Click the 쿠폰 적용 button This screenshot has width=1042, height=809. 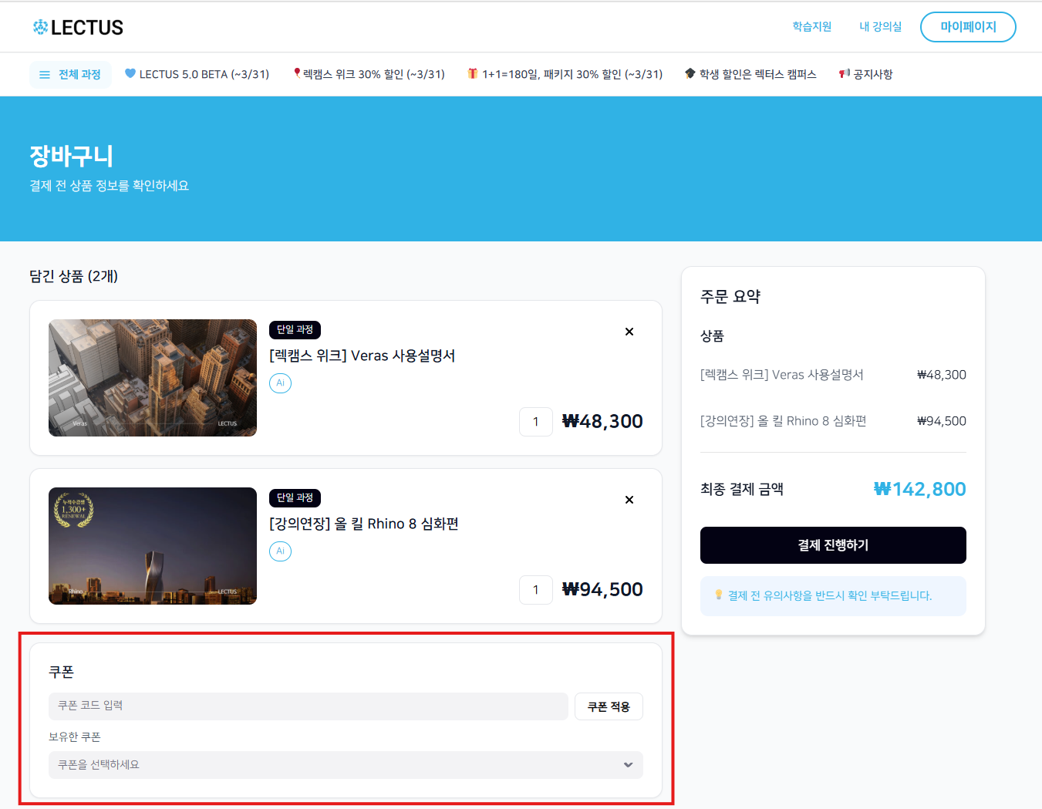tap(609, 706)
